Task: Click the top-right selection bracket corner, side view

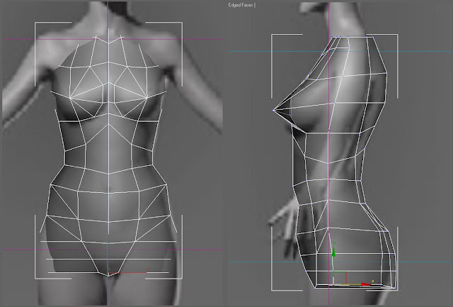Action: (398, 35)
